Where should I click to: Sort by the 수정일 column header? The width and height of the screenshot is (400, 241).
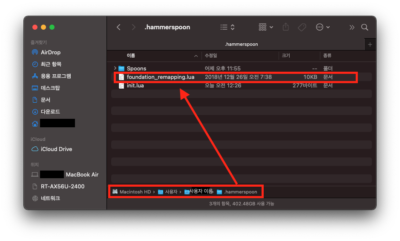[211, 56]
